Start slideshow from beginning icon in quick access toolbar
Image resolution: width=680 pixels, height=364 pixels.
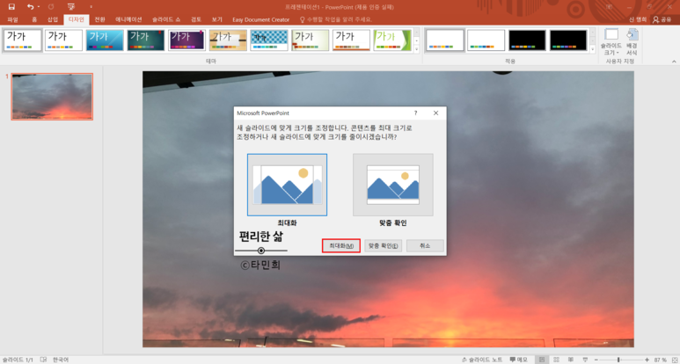[x=71, y=6]
